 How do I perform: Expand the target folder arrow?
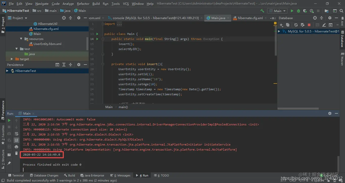pos(12,59)
